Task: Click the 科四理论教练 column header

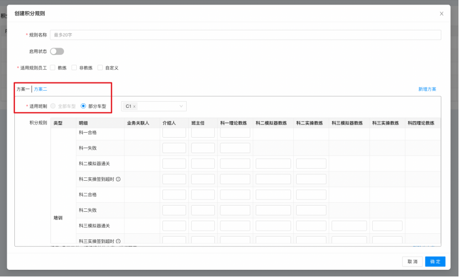Action: click(x=421, y=123)
